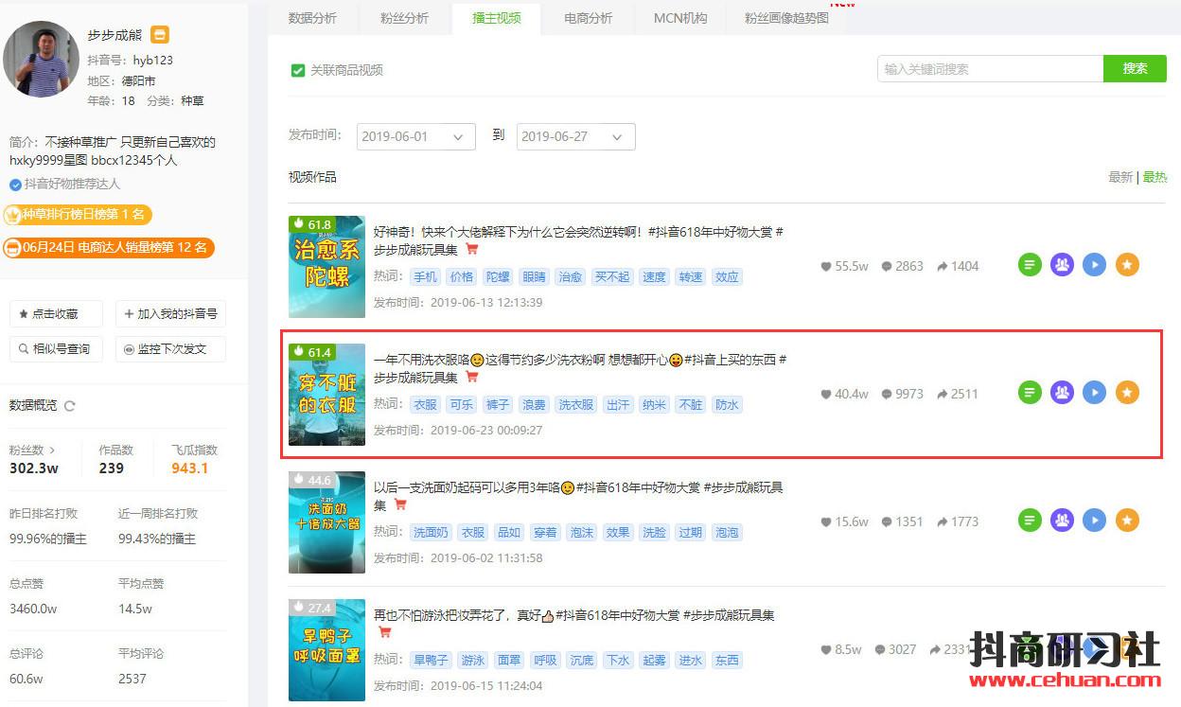The image size is (1181, 707).
Task: Open purple audience icon for 洗面奶 video
Action: coord(1062,520)
